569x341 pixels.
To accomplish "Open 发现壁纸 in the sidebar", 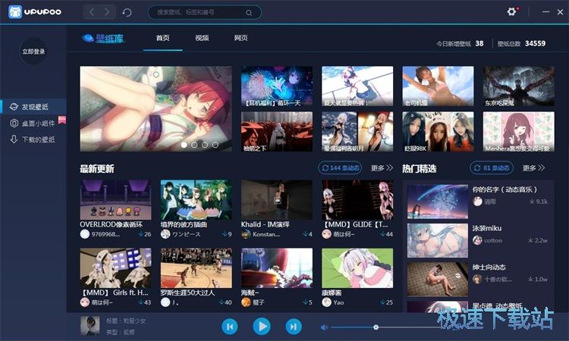I will click(x=33, y=107).
